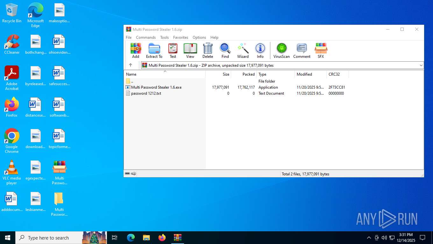This screenshot has width=433, height=244.
Task: Open the File menu
Action: [129, 37]
